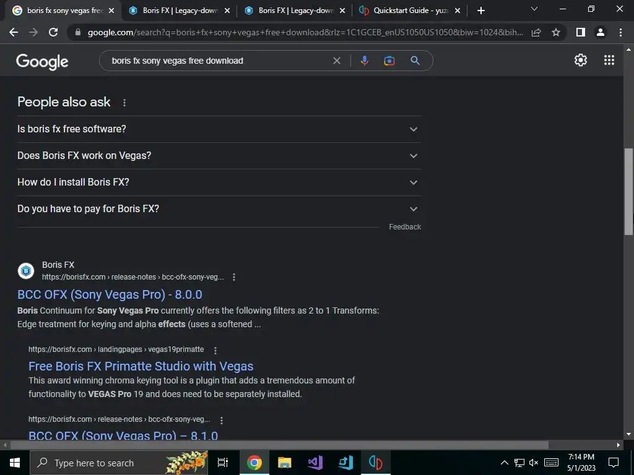
Task: Click the horizontal scrollbar thumb
Action: tap(279, 445)
